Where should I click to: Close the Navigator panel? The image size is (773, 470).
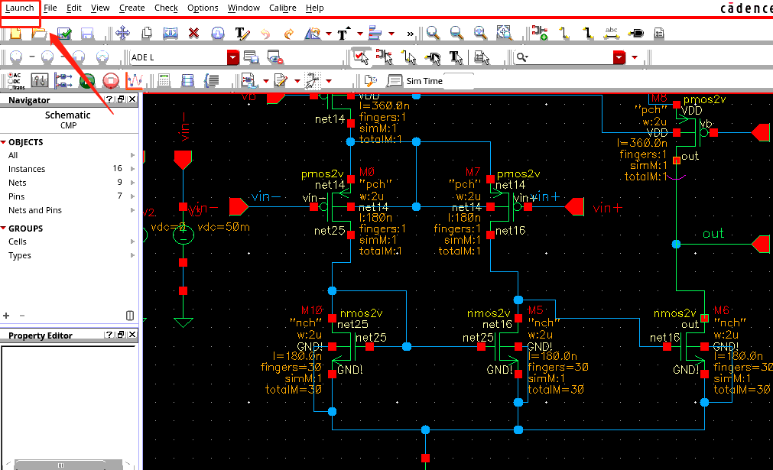(x=132, y=100)
